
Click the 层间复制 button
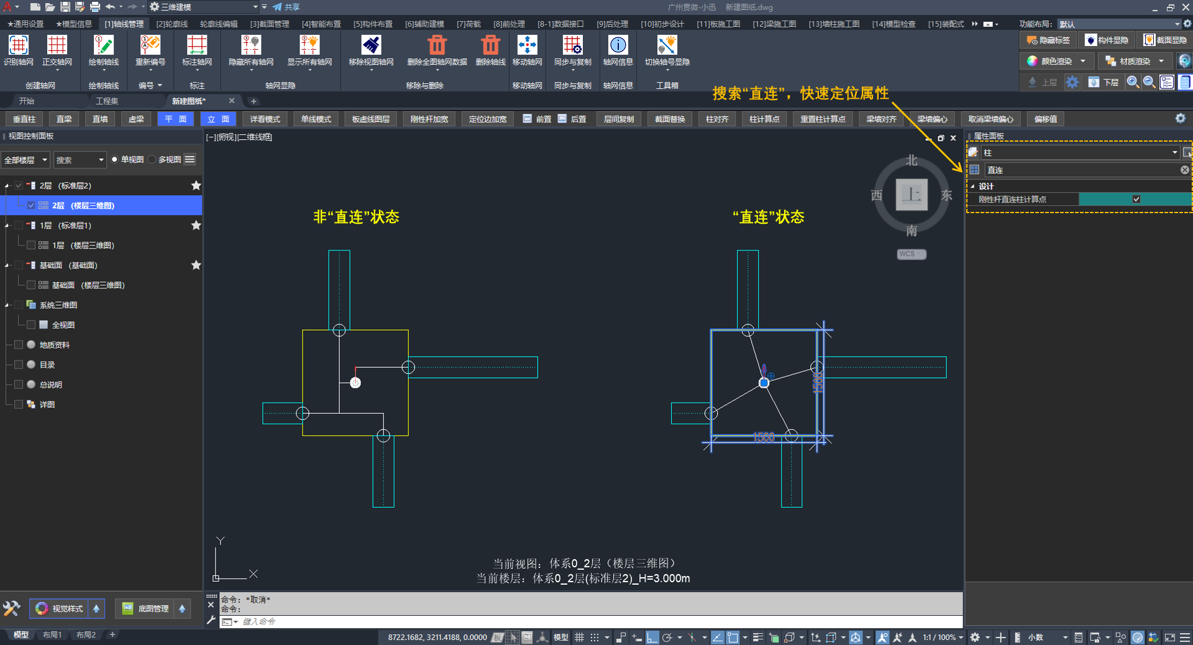pyautogui.click(x=618, y=119)
